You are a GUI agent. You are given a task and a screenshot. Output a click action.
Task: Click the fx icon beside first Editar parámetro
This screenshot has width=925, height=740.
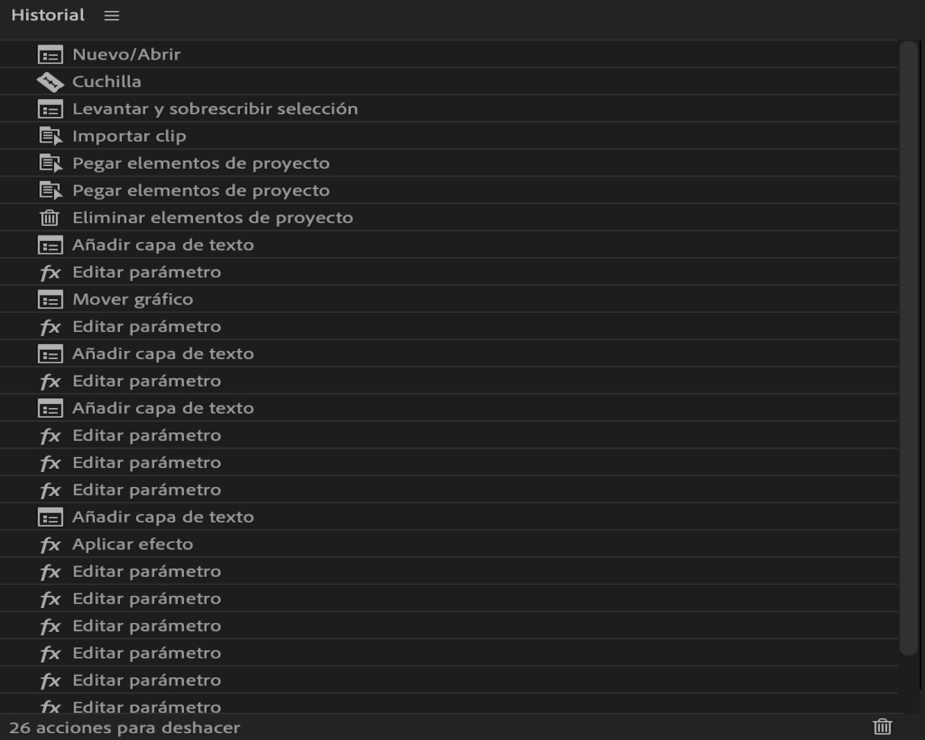pos(51,272)
